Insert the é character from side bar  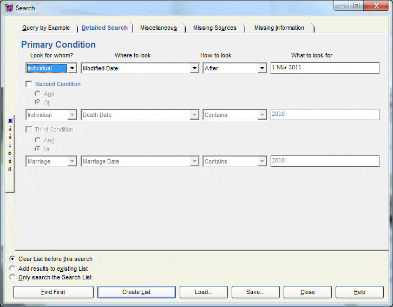tap(10, 136)
